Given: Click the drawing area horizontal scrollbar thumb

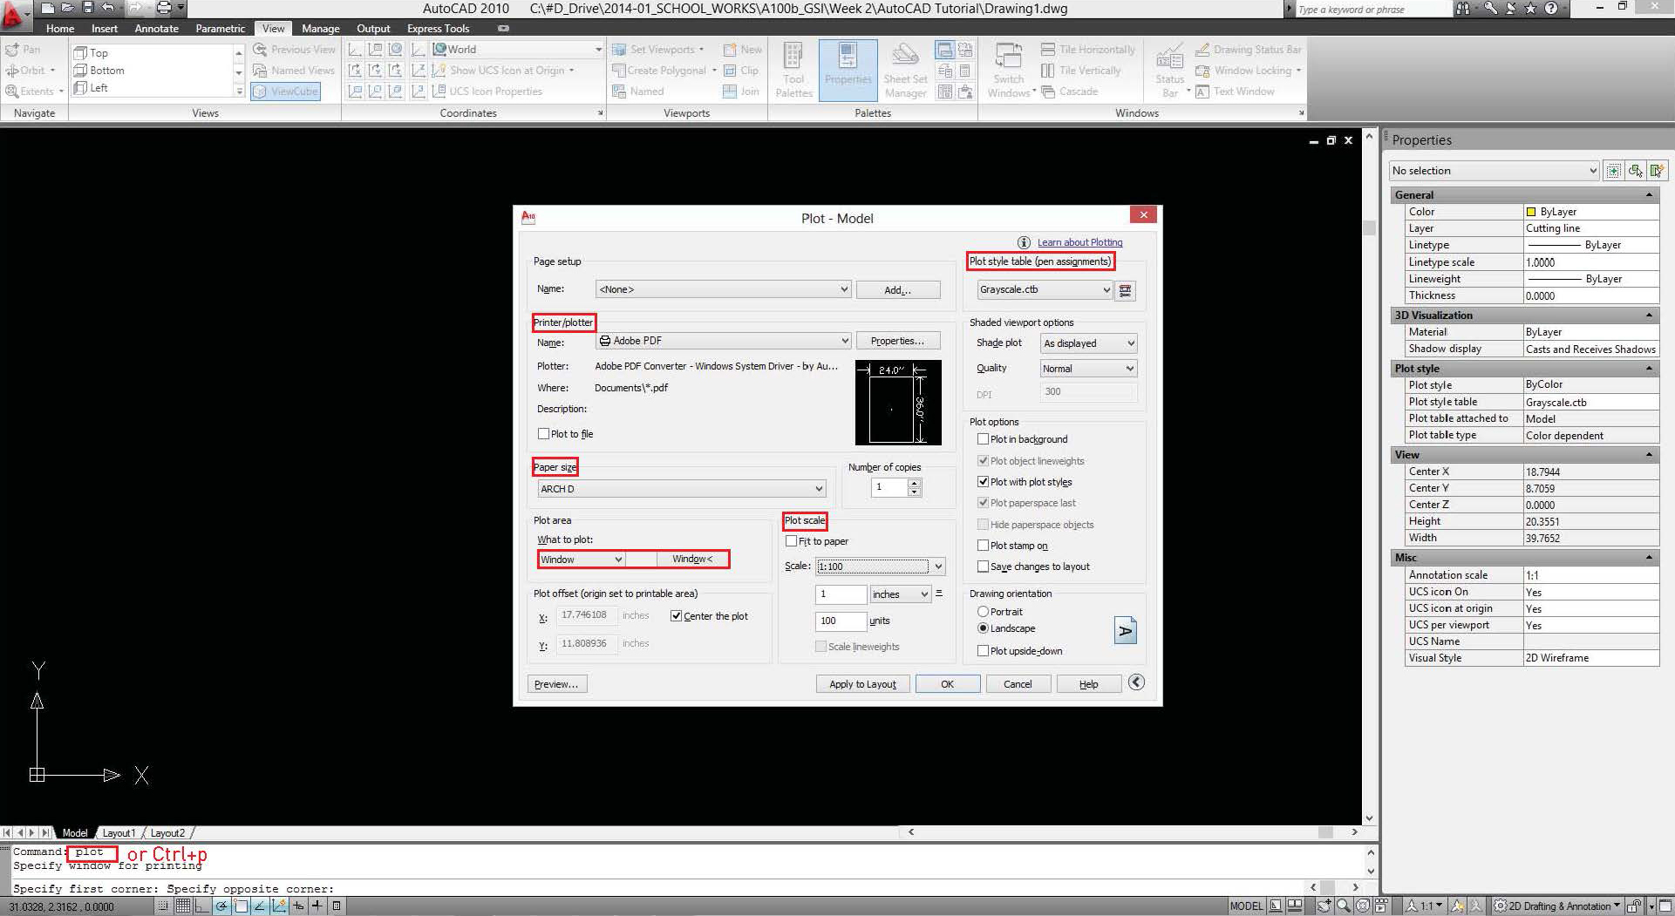Looking at the screenshot, I should point(1325,832).
